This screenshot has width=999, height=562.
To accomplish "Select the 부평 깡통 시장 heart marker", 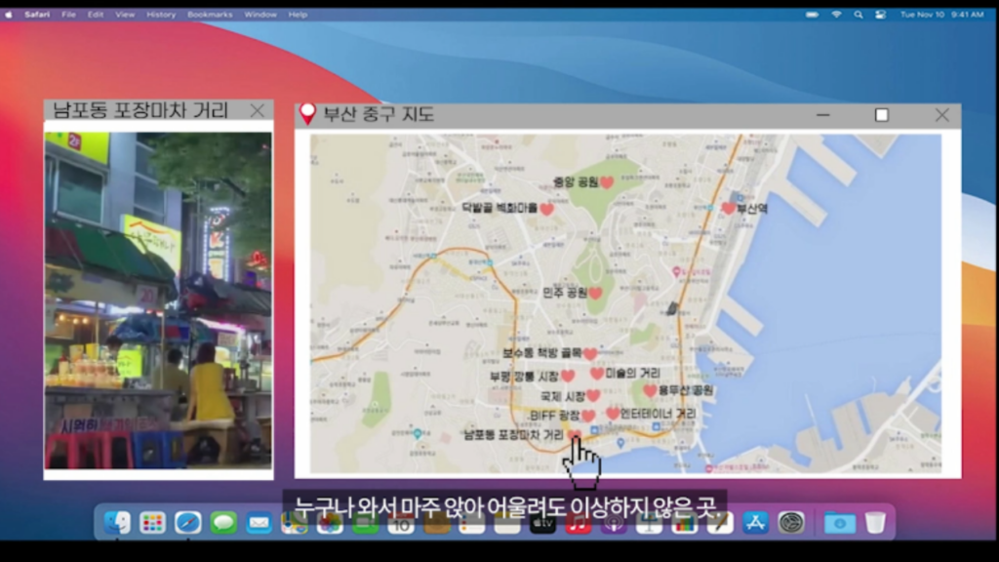I will tap(568, 376).
